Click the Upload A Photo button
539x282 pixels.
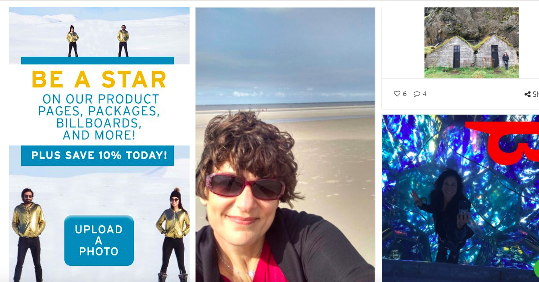99,241
